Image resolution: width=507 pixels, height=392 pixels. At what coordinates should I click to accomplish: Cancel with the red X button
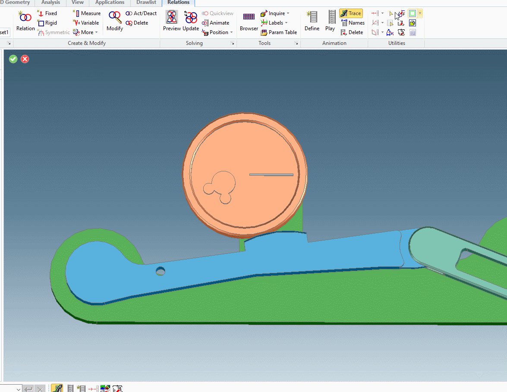pyautogui.click(x=25, y=59)
